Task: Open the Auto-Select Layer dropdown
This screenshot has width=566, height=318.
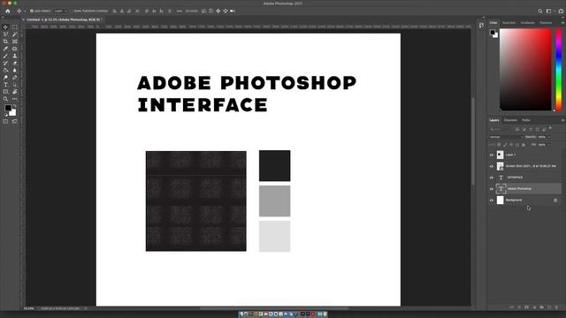Action: pos(61,11)
